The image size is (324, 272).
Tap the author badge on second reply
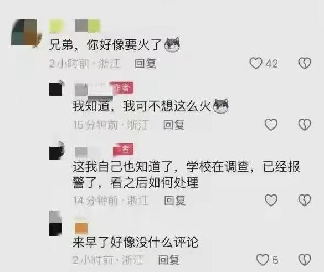point(123,149)
